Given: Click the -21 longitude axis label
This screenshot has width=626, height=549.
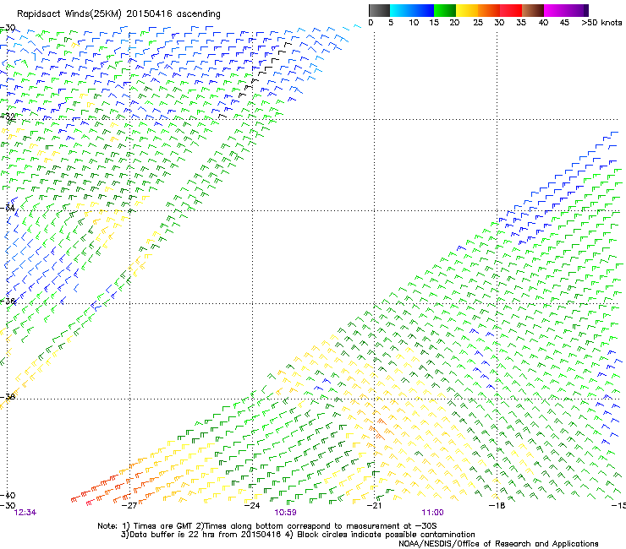Looking at the screenshot, I should tap(374, 506).
